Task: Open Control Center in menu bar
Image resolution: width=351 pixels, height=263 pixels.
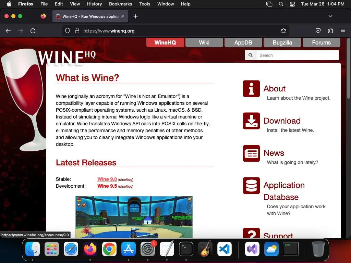Action: point(292,4)
